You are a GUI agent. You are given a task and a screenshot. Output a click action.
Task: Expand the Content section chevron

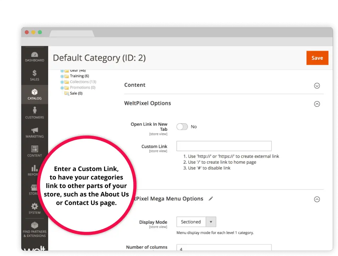click(317, 86)
